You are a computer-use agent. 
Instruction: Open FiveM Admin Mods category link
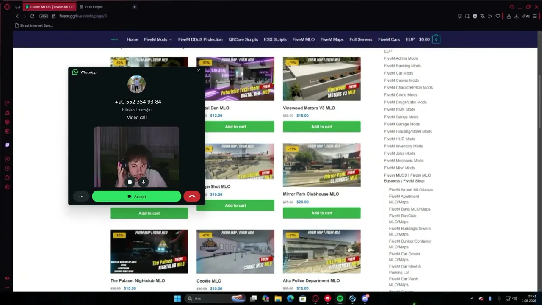tap(401, 58)
